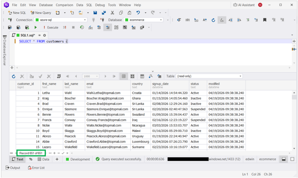
Task: Open execution history clock icon
Action: click(82, 28)
